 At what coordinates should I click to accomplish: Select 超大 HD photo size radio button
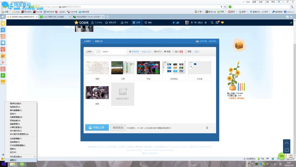point(173,51)
